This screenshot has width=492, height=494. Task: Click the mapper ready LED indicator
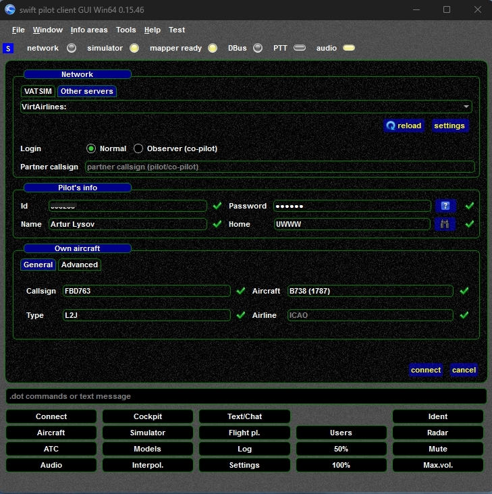tap(213, 48)
